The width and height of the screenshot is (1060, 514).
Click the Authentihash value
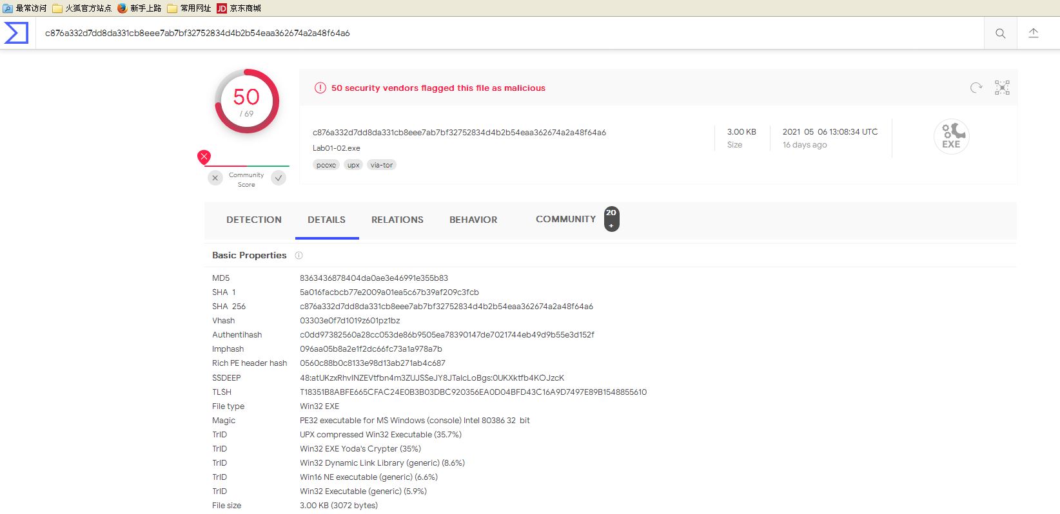pyautogui.click(x=447, y=335)
